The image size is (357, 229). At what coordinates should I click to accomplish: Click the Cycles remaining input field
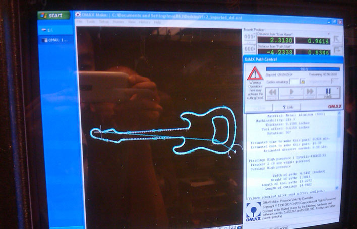pos(294,81)
